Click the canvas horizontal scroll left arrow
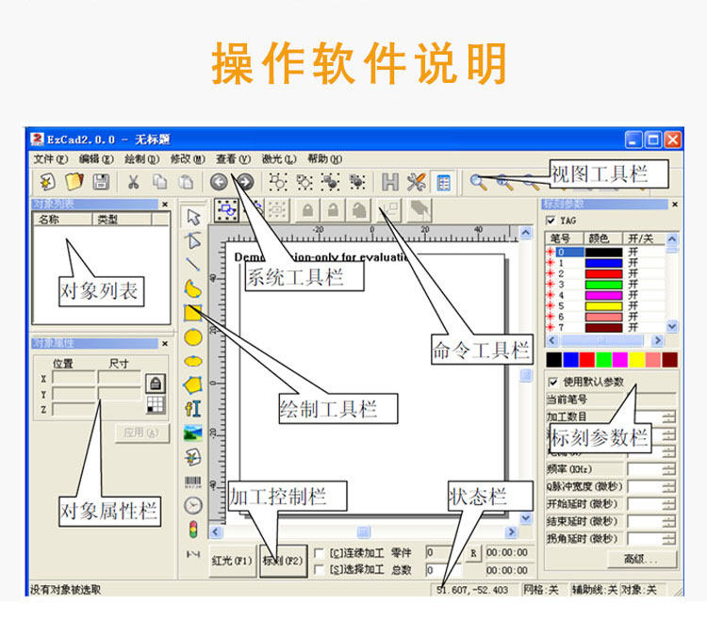707x622 pixels. coord(215,532)
